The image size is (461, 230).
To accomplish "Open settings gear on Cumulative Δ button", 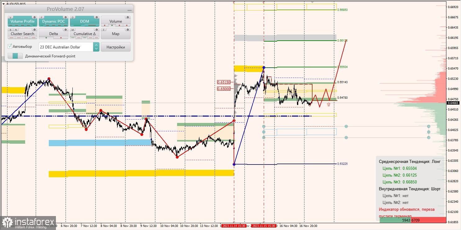I will [96, 30].
